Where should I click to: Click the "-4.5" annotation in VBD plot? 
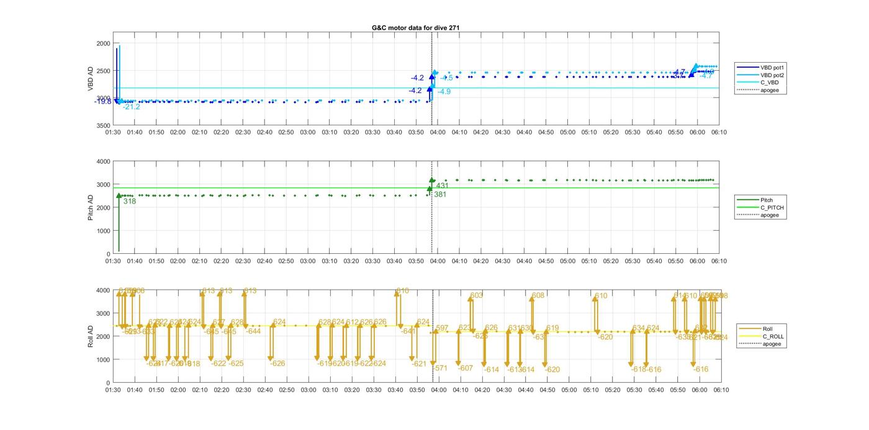click(446, 78)
